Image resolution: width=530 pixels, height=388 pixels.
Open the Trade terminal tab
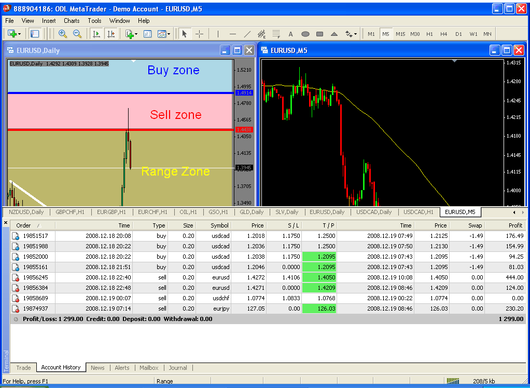[24, 368]
